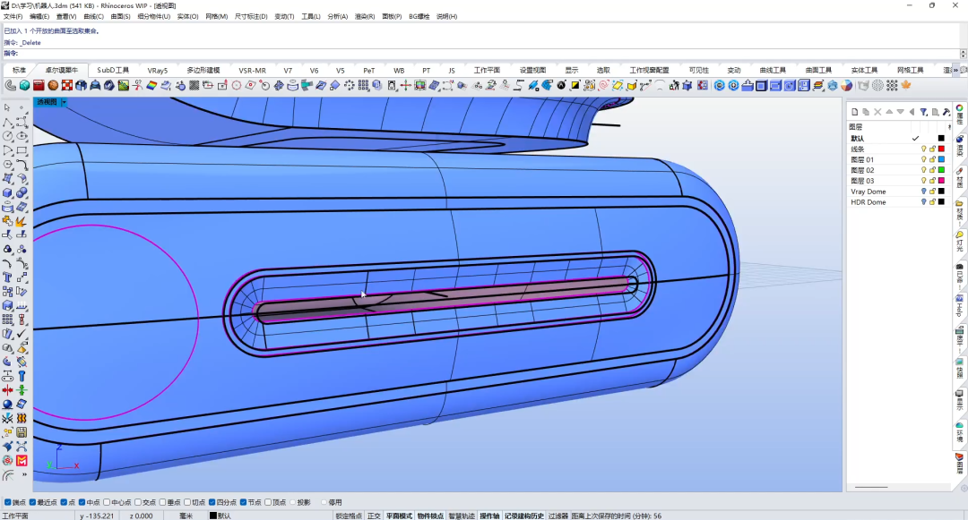The height and width of the screenshot is (520, 968).
Task: Open the 渲染(R) menu
Action: [x=365, y=17]
